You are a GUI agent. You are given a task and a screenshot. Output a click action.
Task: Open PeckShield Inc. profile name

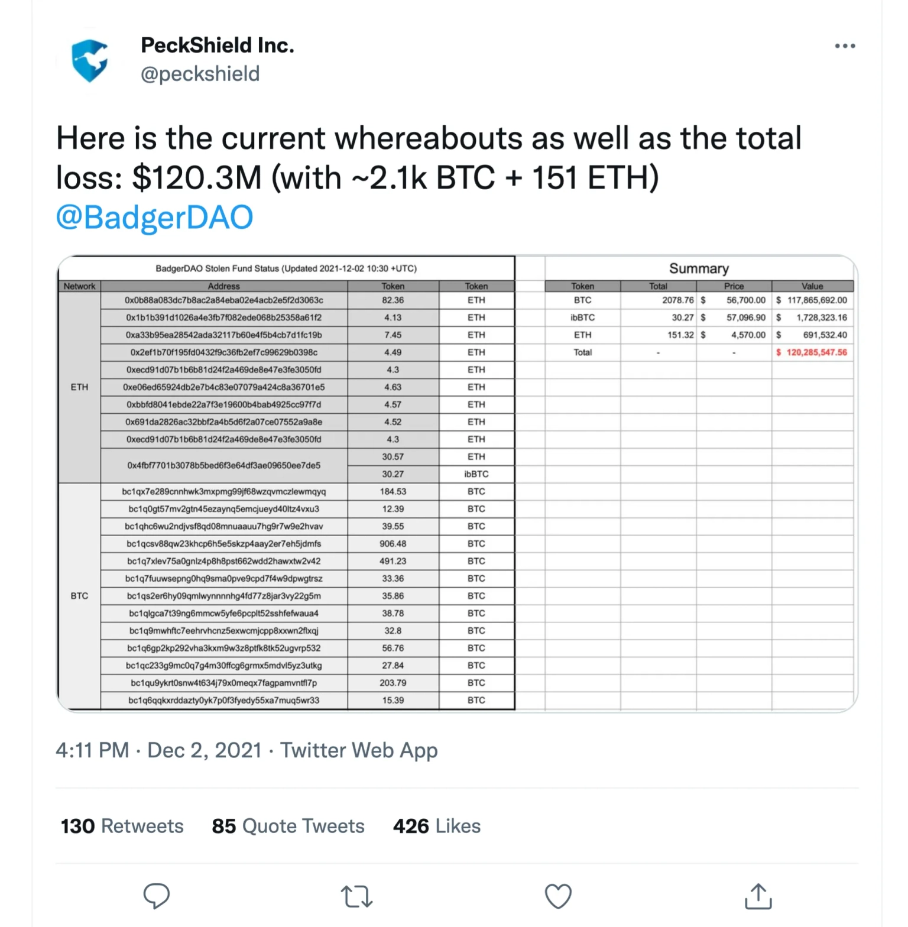click(218, 45)
